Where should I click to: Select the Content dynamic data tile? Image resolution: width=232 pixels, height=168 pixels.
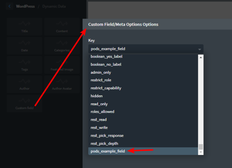point(62,26)
